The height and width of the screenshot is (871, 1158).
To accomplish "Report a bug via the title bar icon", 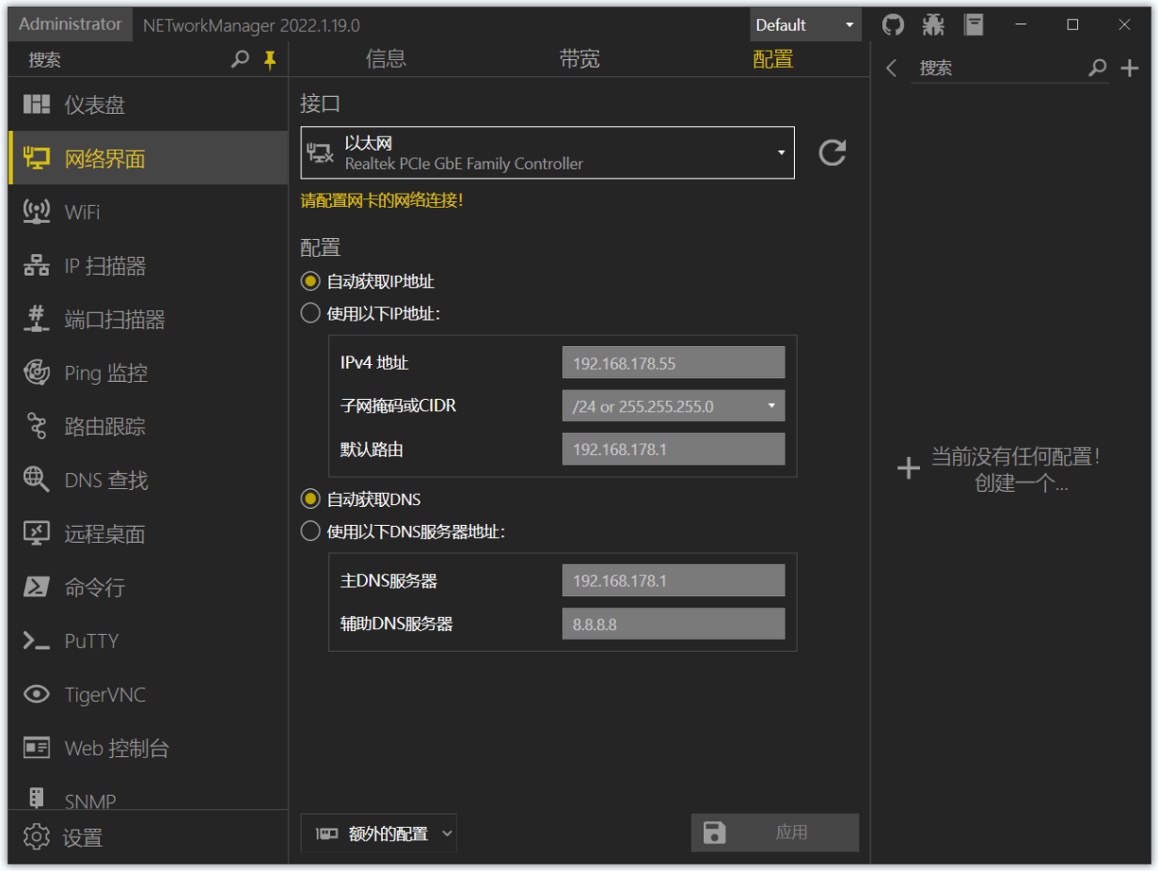I will pos(933,24).
